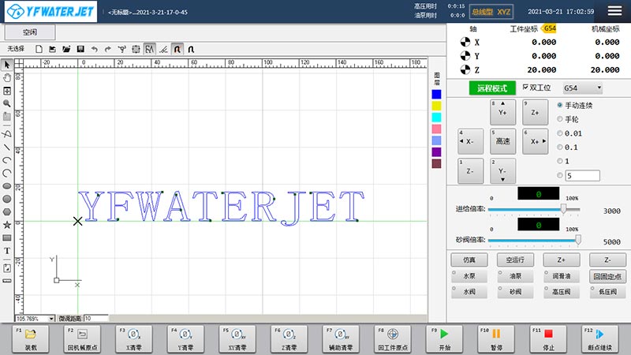Select the hand pan tool
The height and width of the screenshot is (355, 631).
(7, 77)
